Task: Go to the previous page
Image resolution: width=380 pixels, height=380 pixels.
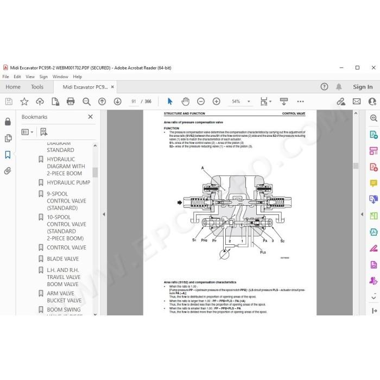Action: click(x=102, y=102)
